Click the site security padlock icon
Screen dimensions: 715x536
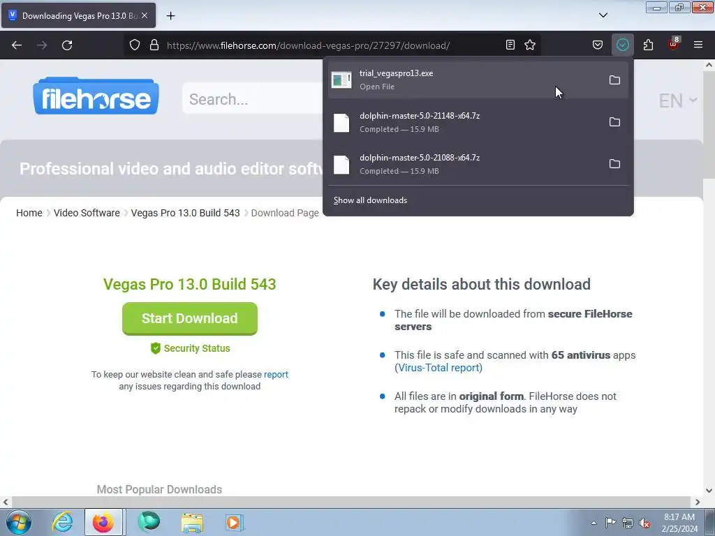(x=154, y=45)
